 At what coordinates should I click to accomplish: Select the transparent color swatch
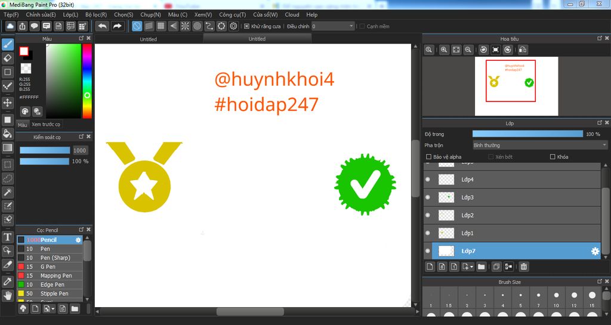[26, 69]
